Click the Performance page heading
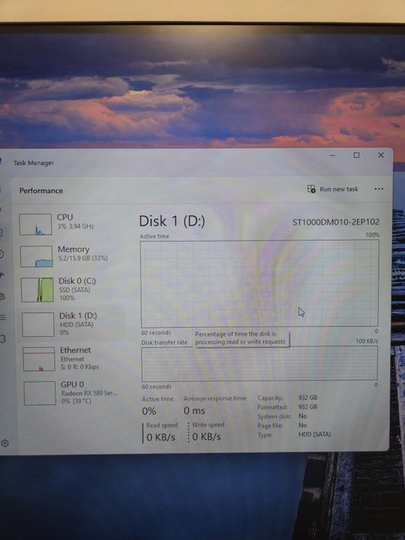 [x=41, y=191]
